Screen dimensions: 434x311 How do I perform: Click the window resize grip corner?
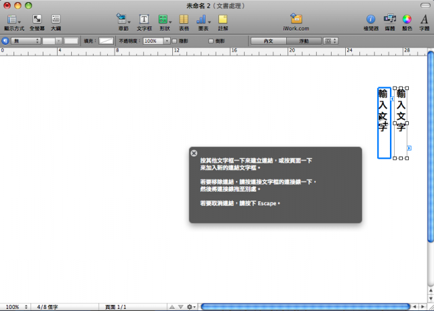[431, 308]
